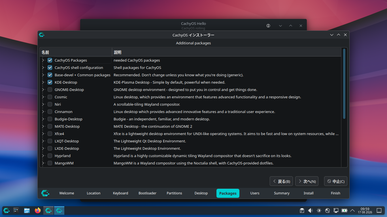
Task: Click the 説明 column header
Action: pyautogui.click(x=227, y=52)
